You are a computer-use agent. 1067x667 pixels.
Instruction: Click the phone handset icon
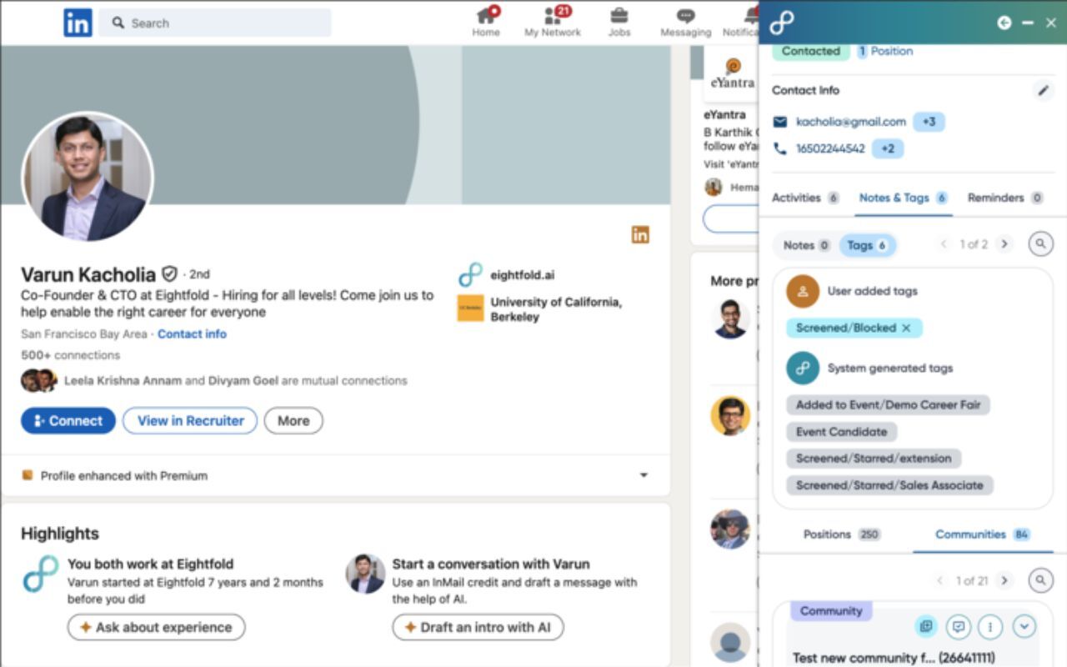pos(780,148)
